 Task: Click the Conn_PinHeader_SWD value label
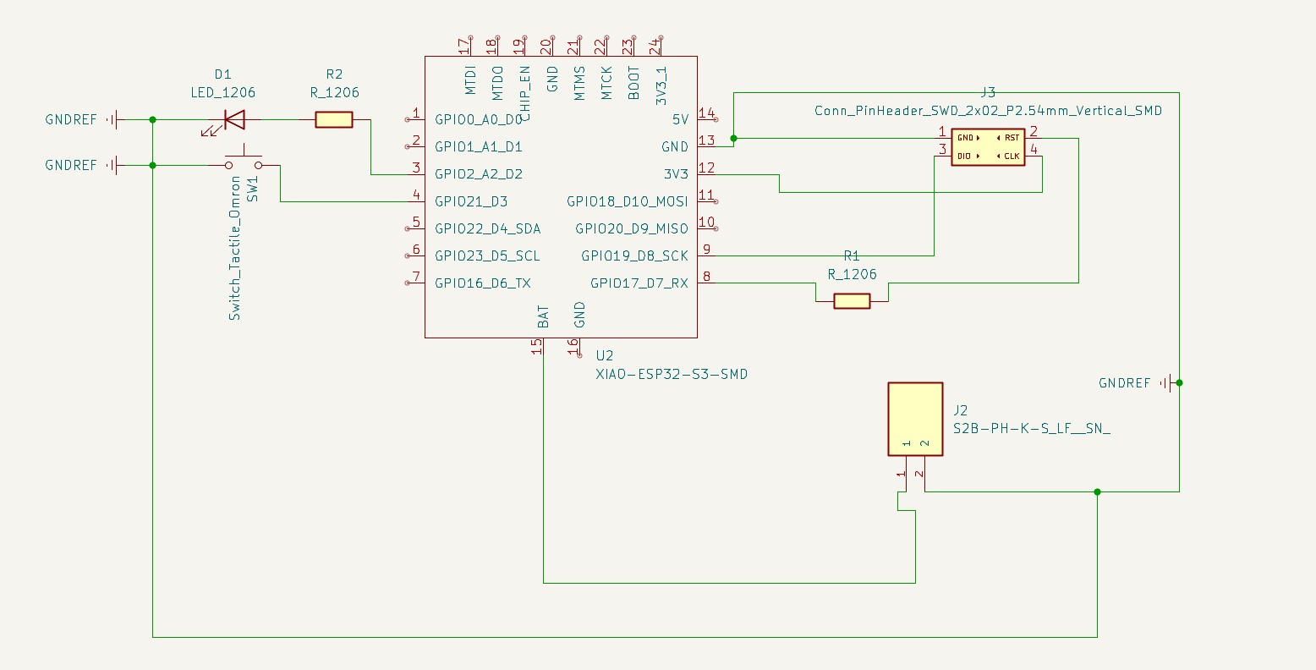click(988, 111)
